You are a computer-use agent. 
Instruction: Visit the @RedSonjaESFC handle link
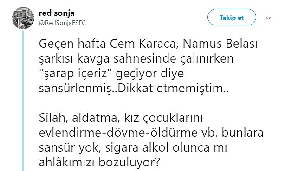[x=62, y=23]
